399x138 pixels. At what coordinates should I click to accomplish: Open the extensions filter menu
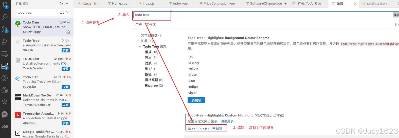[x=68, y=12]
